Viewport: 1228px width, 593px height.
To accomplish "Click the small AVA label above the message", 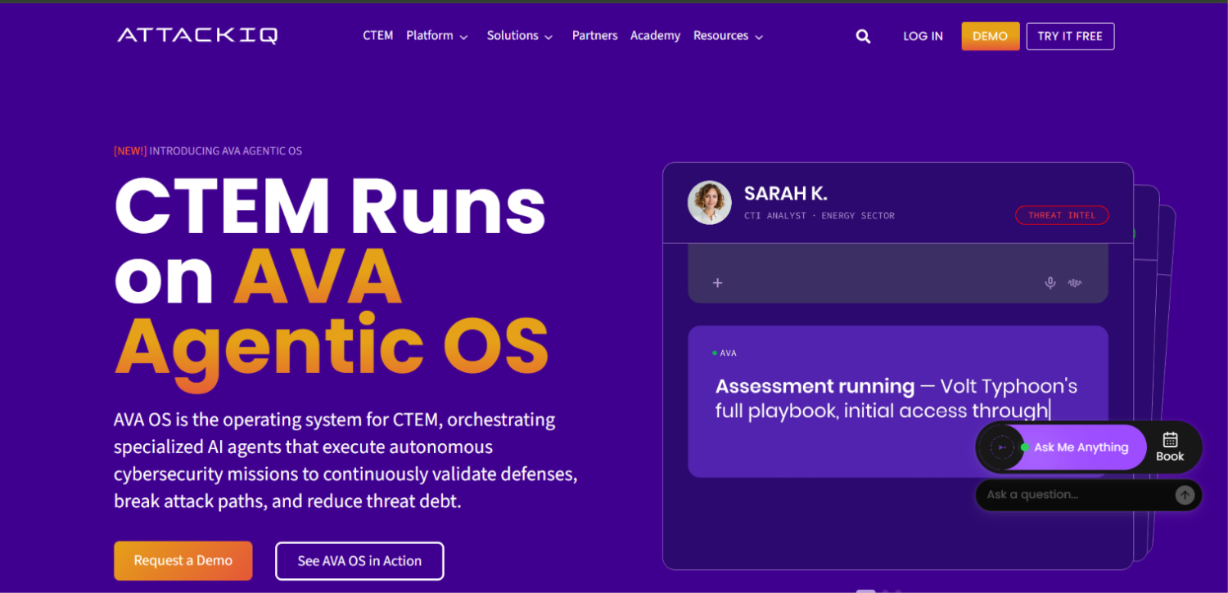I will [728, 353].
